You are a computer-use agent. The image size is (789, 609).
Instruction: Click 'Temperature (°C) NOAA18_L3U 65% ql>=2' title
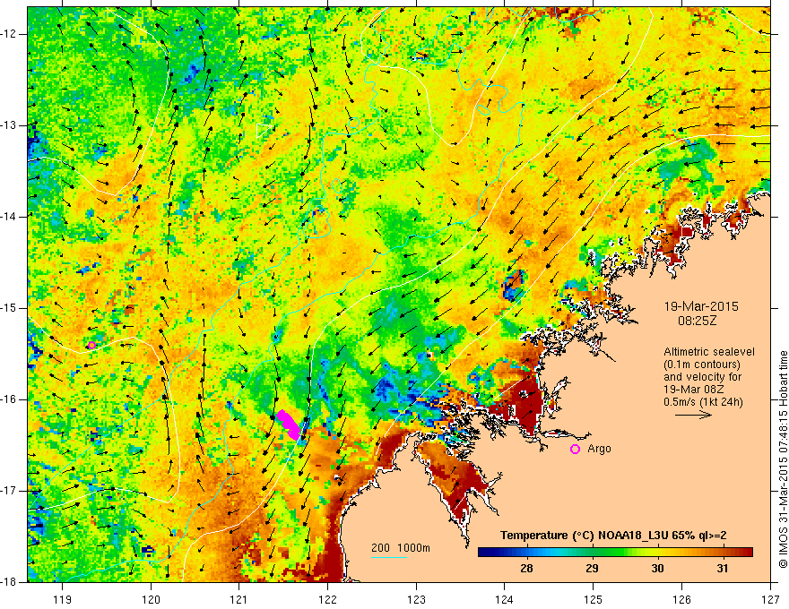pyautogui.click(x=613, y=536)
